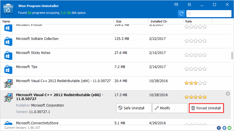
Task: Click the Microsoft Solitaire Collection store icon
Action: (8, 41)
